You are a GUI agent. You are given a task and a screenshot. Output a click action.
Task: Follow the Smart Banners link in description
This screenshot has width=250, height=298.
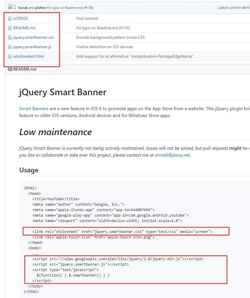coord(34,108)
